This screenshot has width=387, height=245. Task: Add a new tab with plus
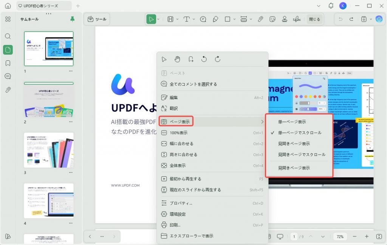point(78,6)
